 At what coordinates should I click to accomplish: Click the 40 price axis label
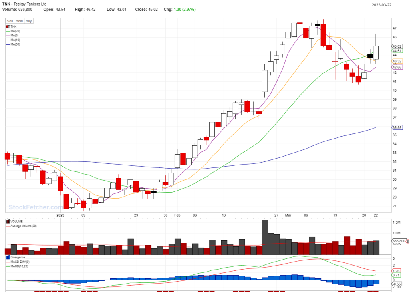395,91
